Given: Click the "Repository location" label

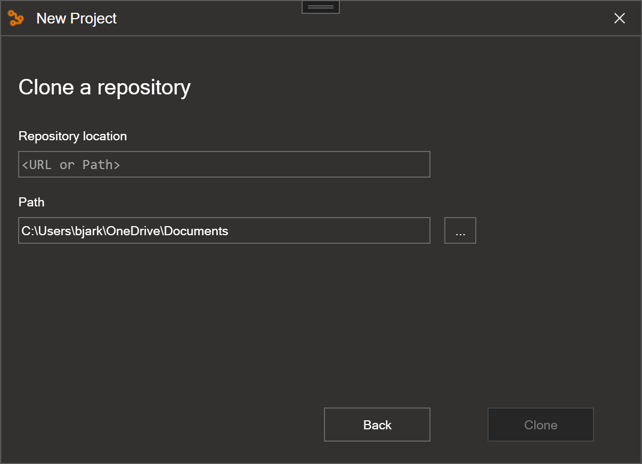Looking at the screenshot, I should click(72, 136).
